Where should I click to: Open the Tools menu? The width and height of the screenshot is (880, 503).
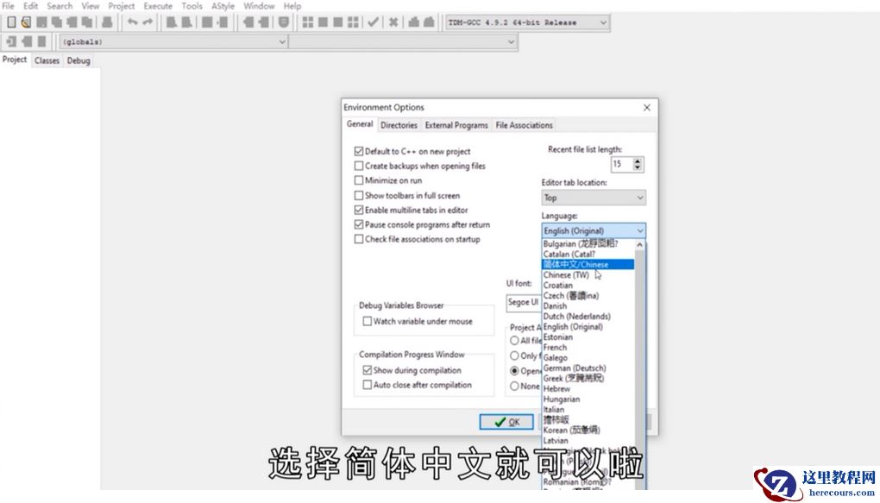coord(192,6)
